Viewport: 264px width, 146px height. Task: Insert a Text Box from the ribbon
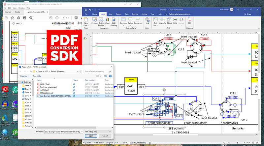155,22
